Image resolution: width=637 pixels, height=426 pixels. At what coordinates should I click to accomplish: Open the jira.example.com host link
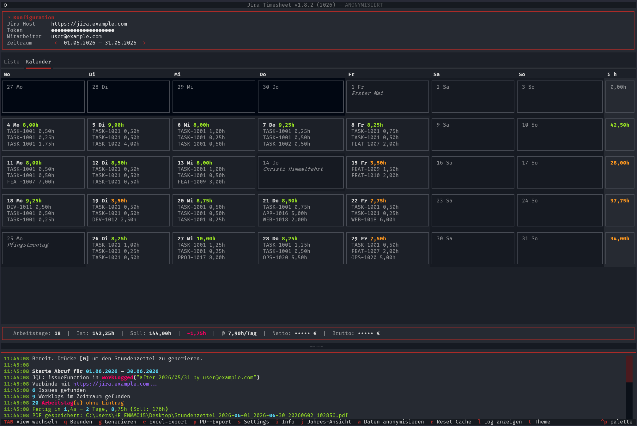[x=89, y=24]
